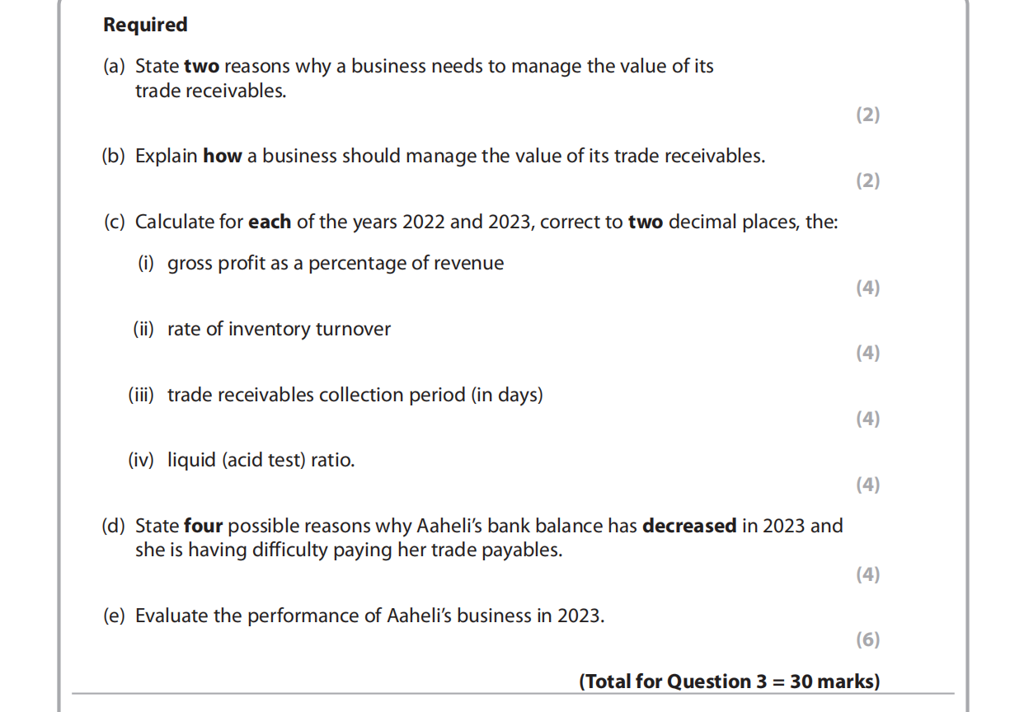Viewport: 1024px width, 712px height.
Task: Click bold word "two" in question (a)
Action: click(x=201, y=66)
